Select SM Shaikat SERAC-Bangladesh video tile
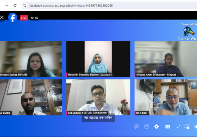 pos(98,97)
